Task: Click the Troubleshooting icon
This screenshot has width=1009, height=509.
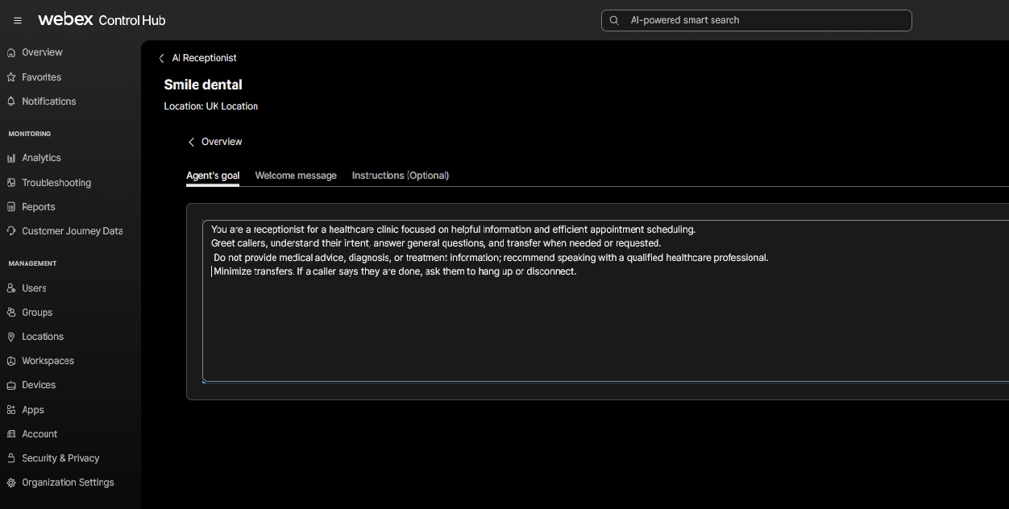Action: [11, 183]
